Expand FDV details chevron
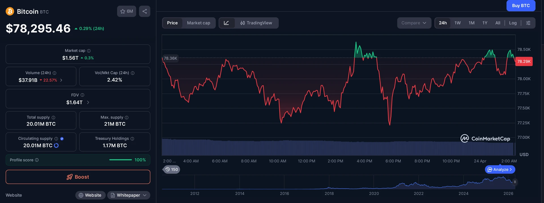Screen dimensions: 544x203 point(88,102)
